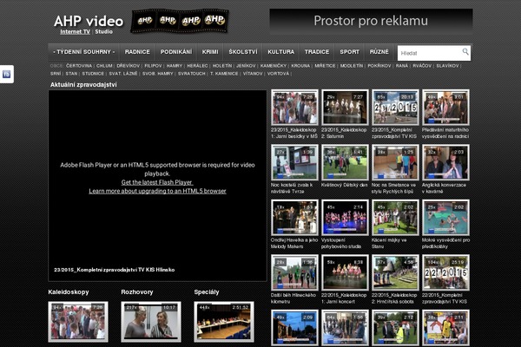Viewport: 521px width, 347px height.
Task: Open the Dřevíkov village link
Action: tap(128, 66)
